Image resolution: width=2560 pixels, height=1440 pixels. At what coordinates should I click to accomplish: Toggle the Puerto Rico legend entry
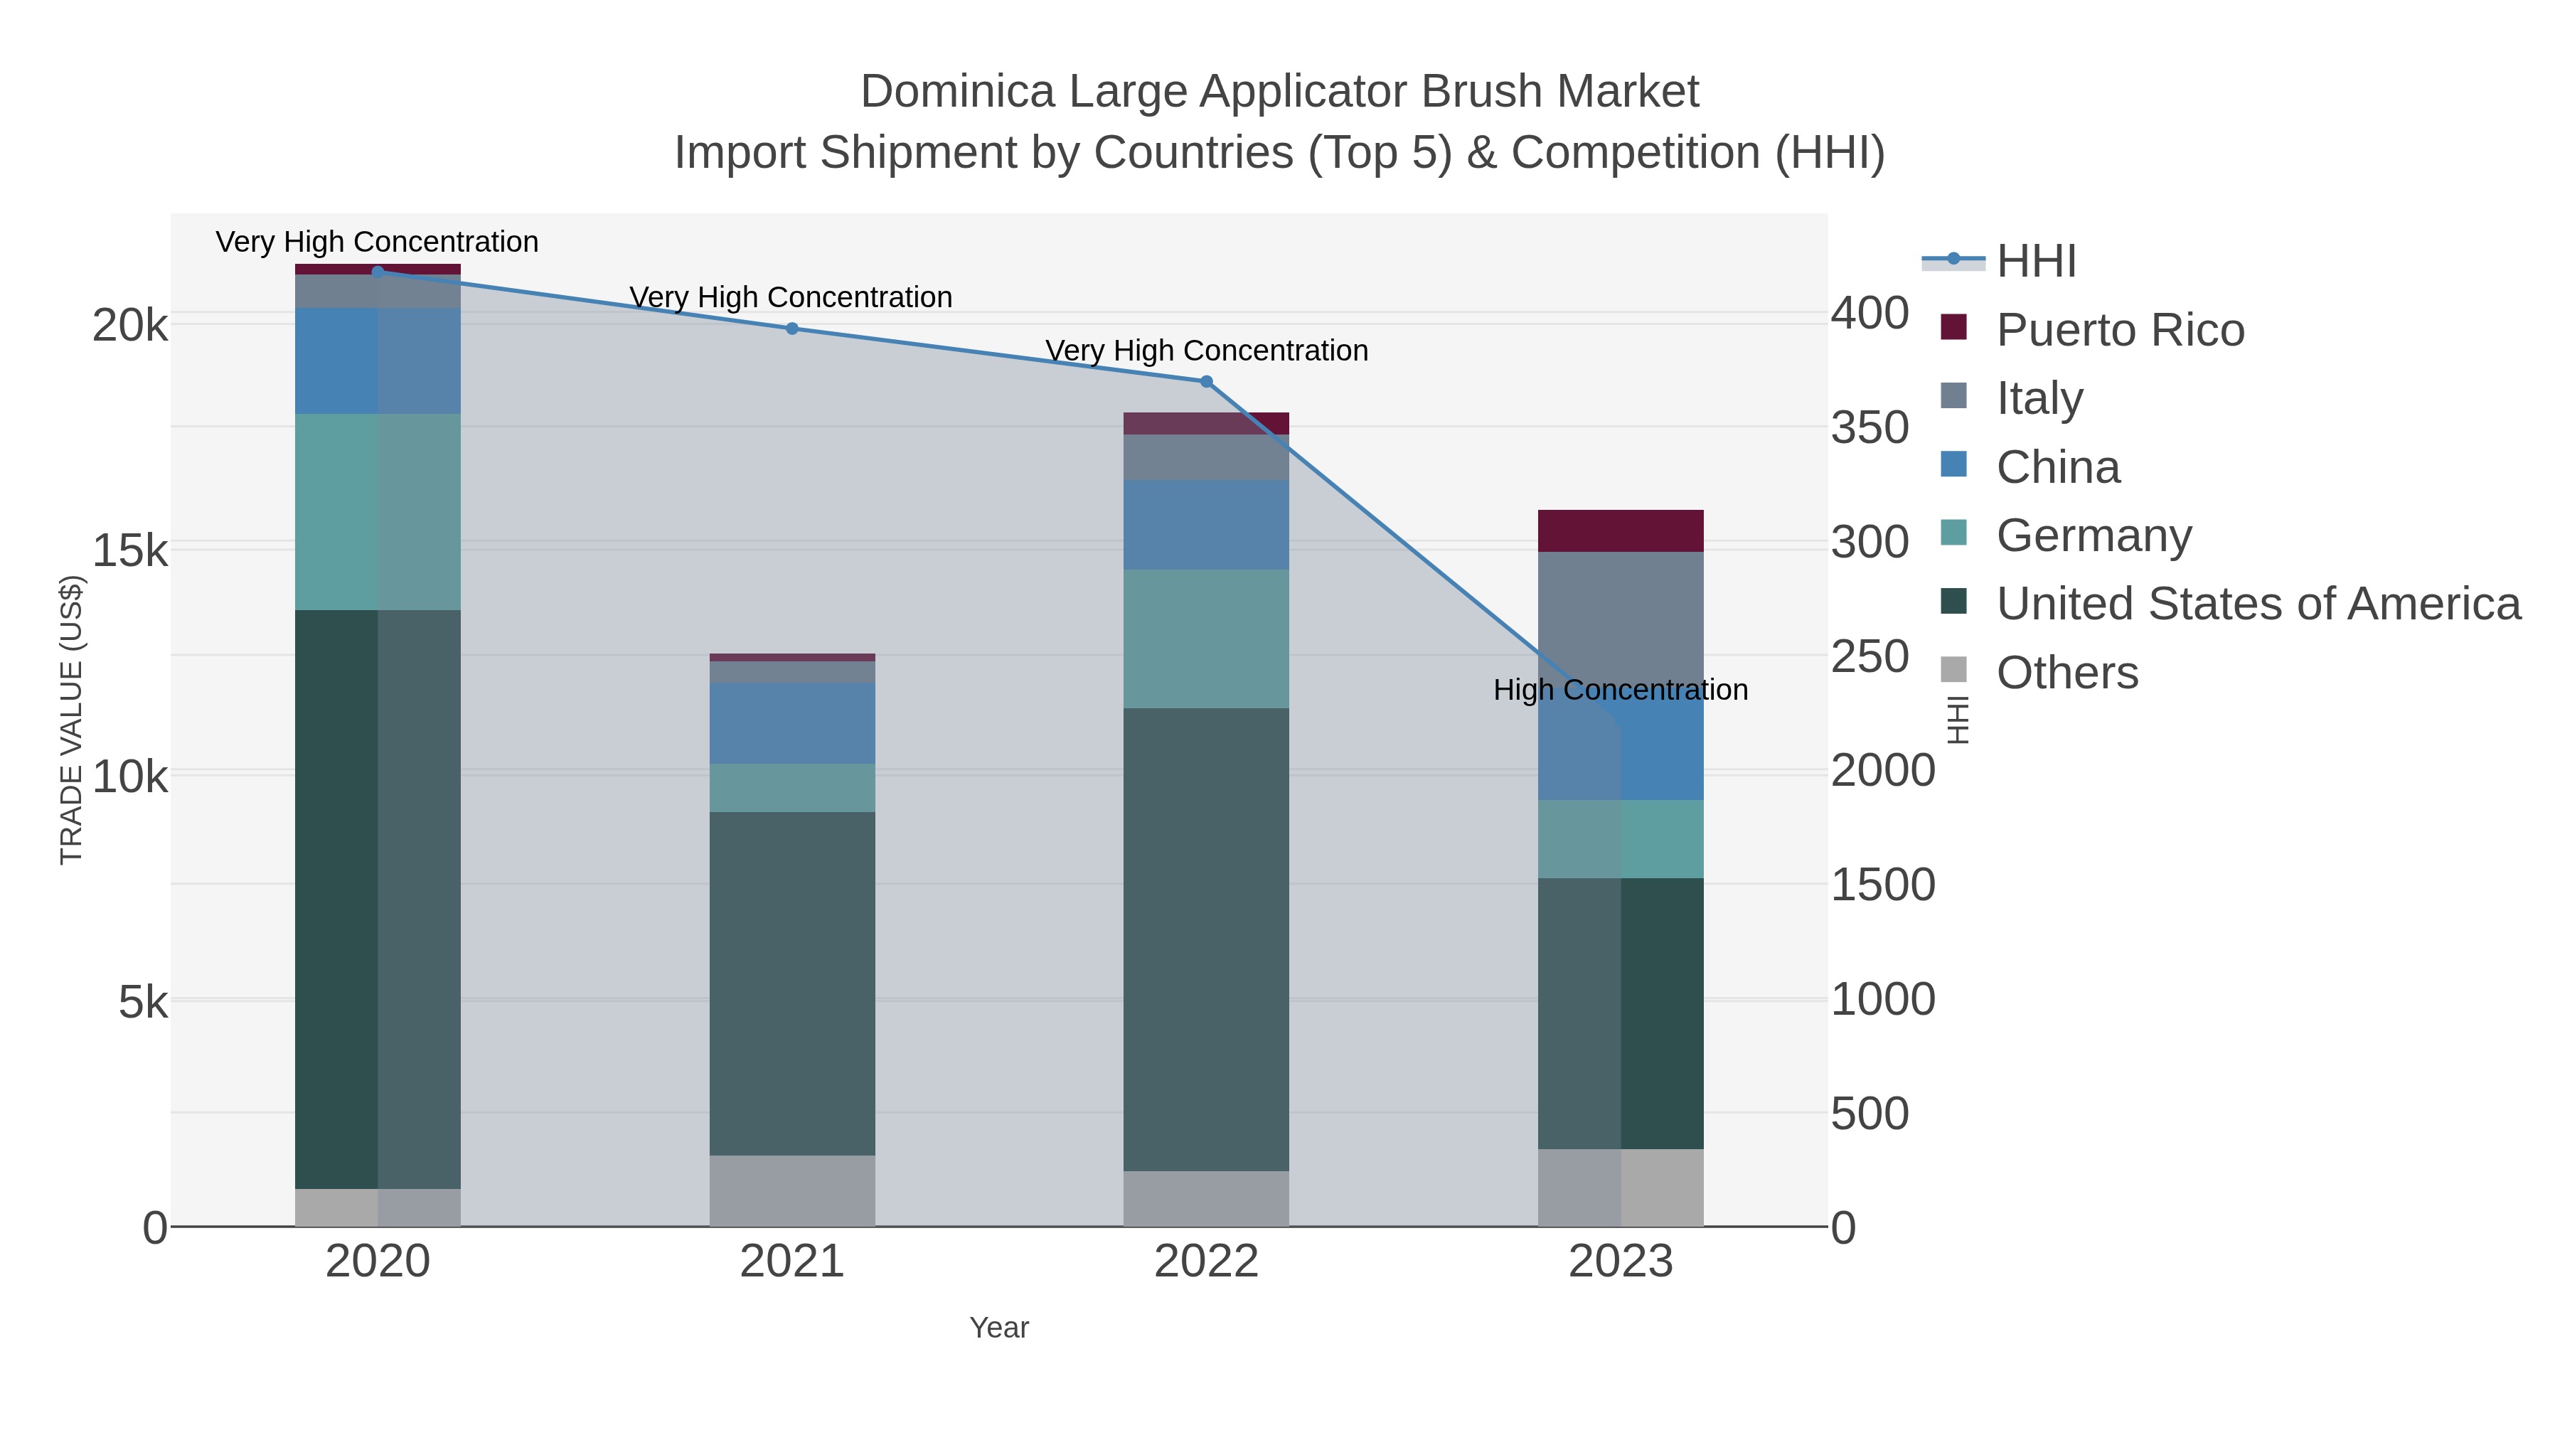2092,329
